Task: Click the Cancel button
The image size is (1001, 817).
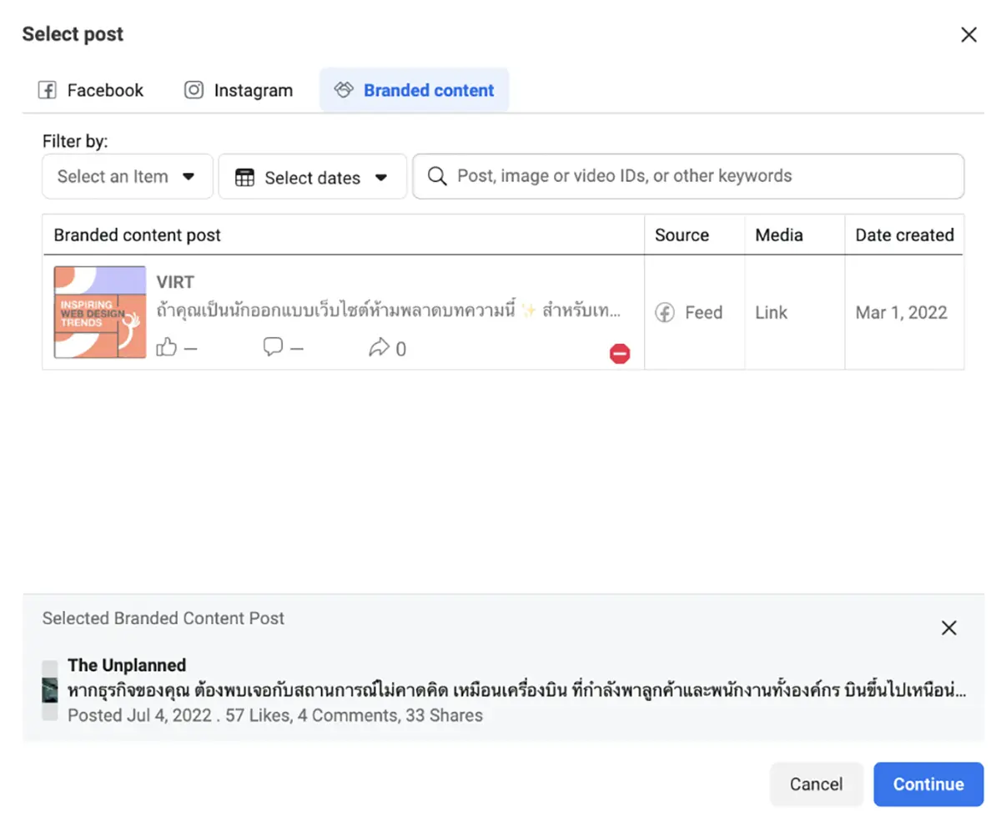Action: (816, 784)
